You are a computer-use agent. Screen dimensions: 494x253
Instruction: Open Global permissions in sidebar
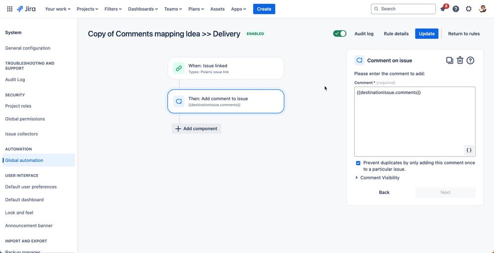[25, 119]
